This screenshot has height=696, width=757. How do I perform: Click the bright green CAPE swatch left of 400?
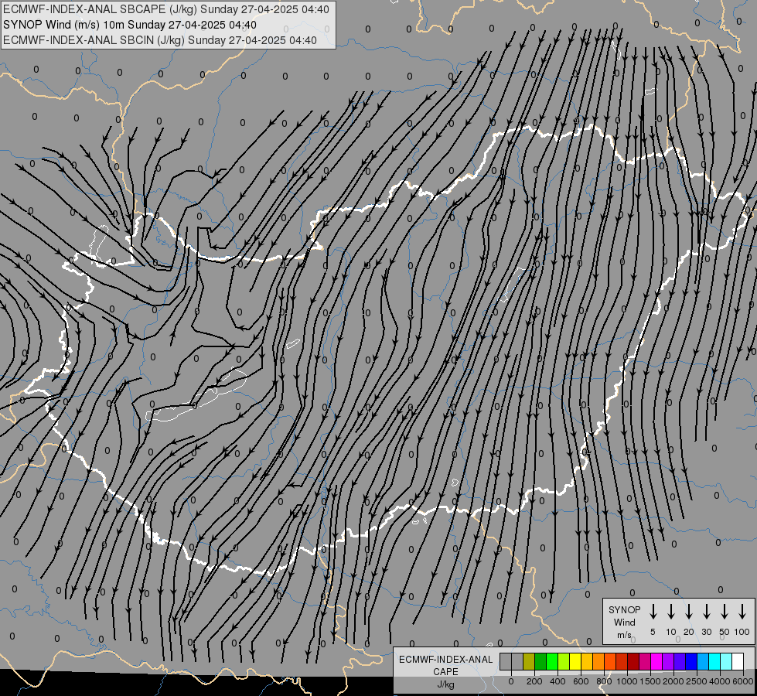tap(552, 661)
